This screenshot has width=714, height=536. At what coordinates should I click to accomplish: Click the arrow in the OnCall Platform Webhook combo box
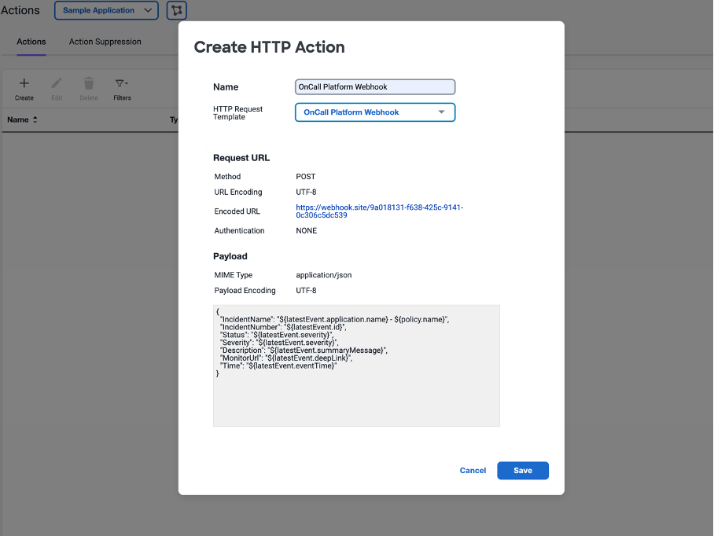[x=441, y=112]
